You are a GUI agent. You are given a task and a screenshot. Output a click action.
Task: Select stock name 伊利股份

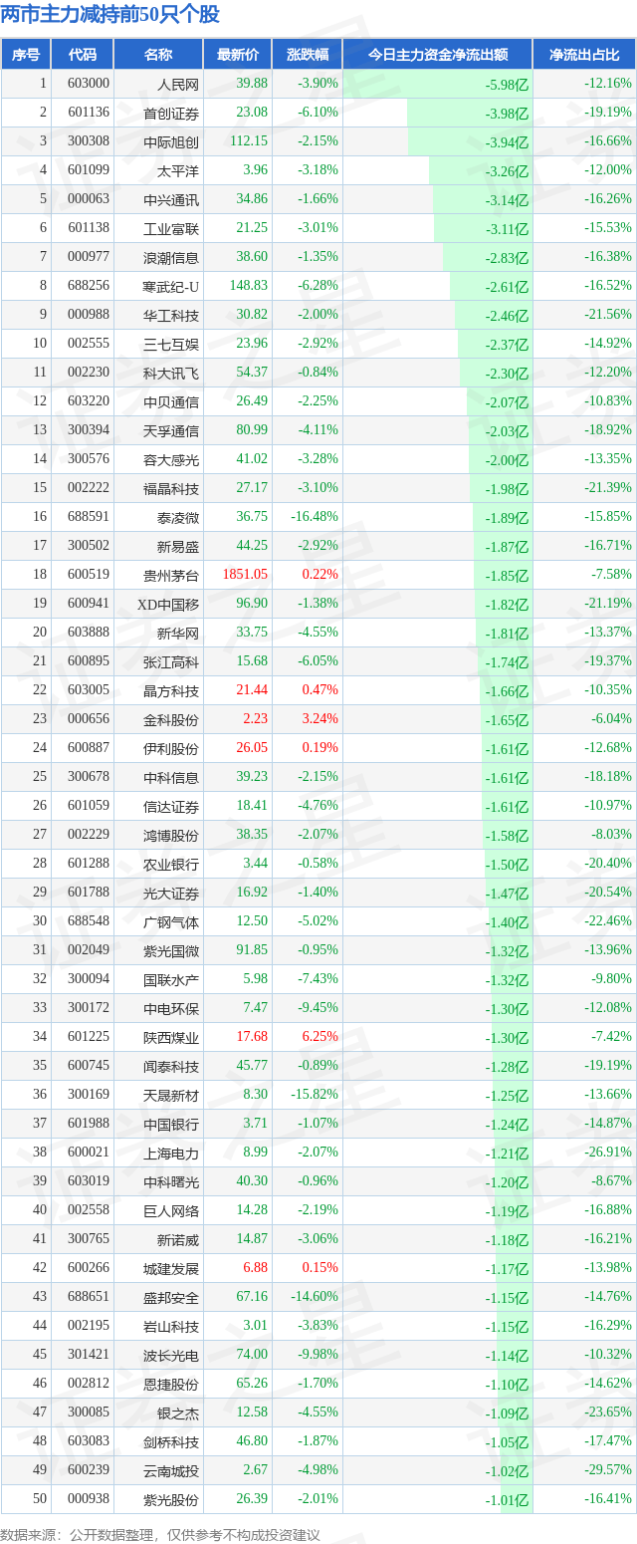click(x=171, y=749)
